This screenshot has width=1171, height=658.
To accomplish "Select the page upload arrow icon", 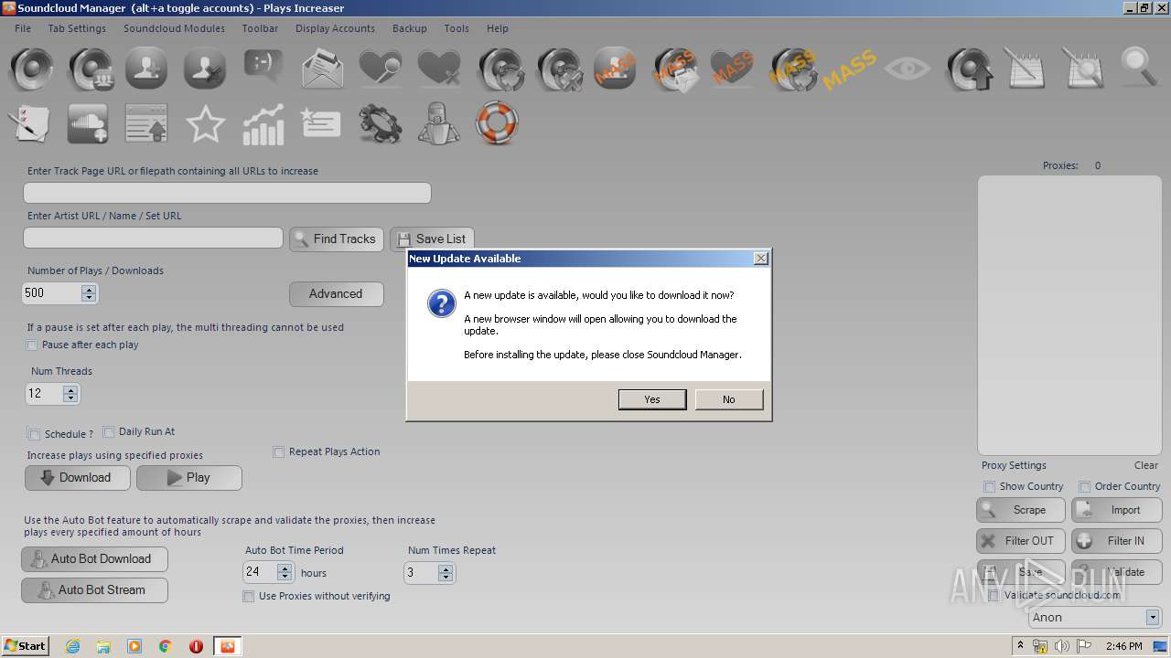I will (146, 123).
